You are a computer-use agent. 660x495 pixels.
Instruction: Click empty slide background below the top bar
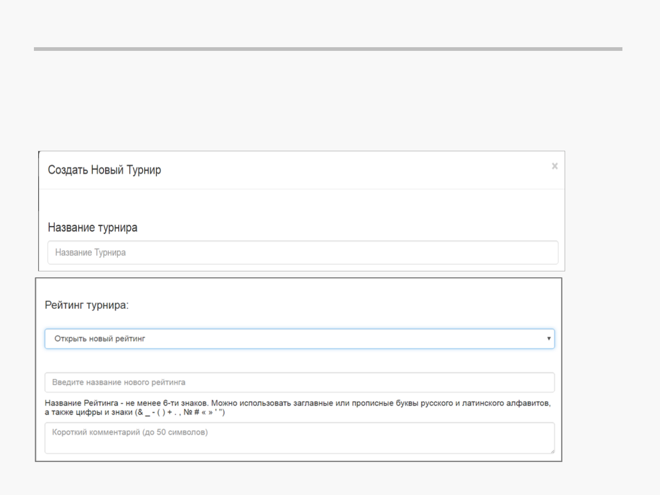tap(328, 101)
